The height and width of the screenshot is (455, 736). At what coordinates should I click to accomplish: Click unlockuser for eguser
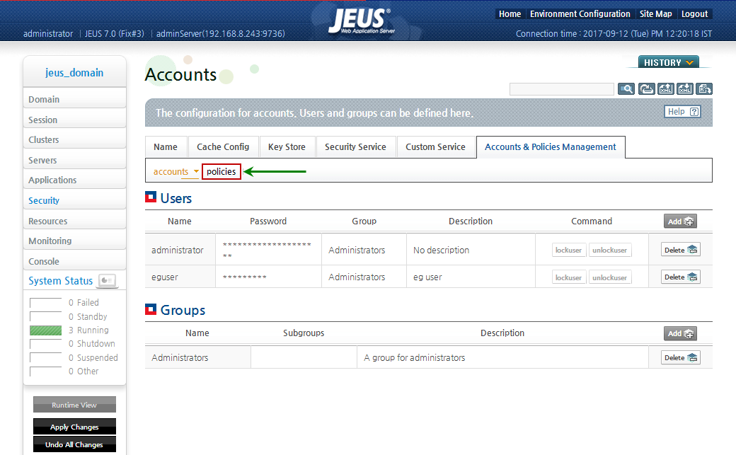coord(610,277)
